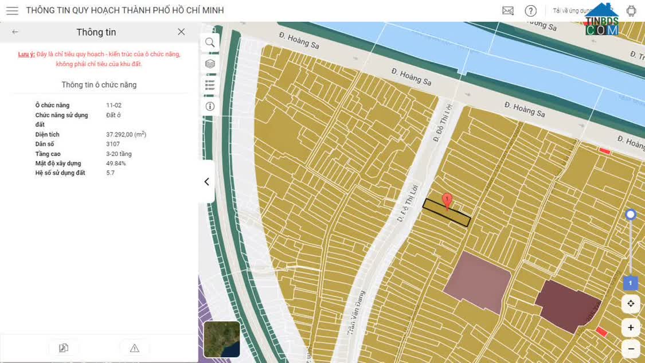Switch basemap via satellite thumbnail
645x363 pixels.
click(222, 339)
